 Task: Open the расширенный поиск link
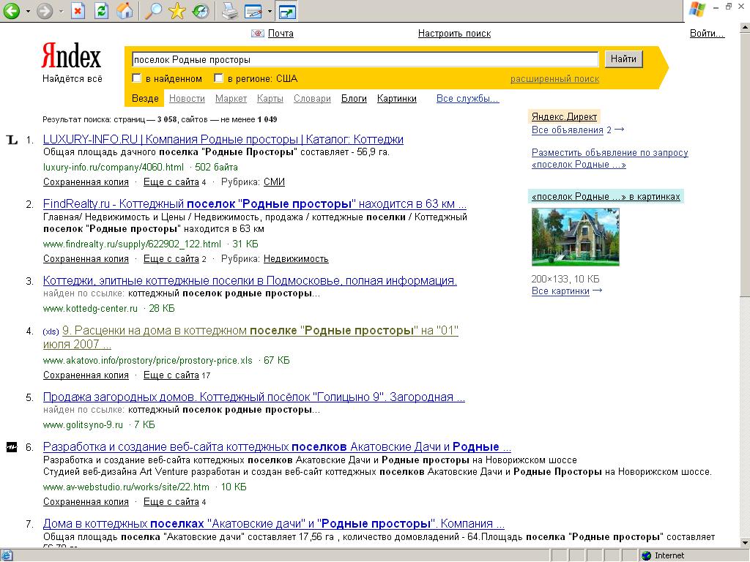coord(554,78)
